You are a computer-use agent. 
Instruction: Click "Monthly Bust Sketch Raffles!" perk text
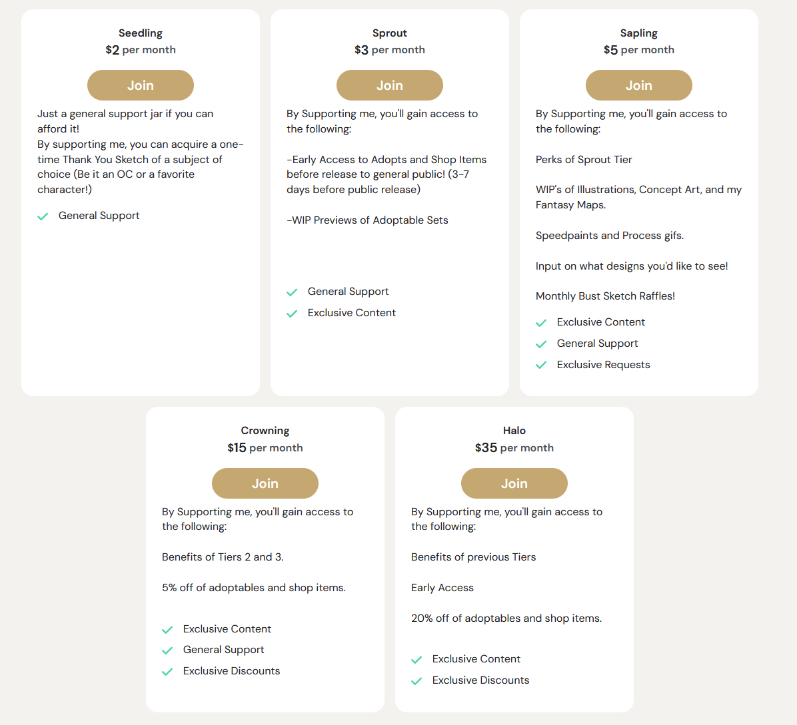(x=605, y=296)
